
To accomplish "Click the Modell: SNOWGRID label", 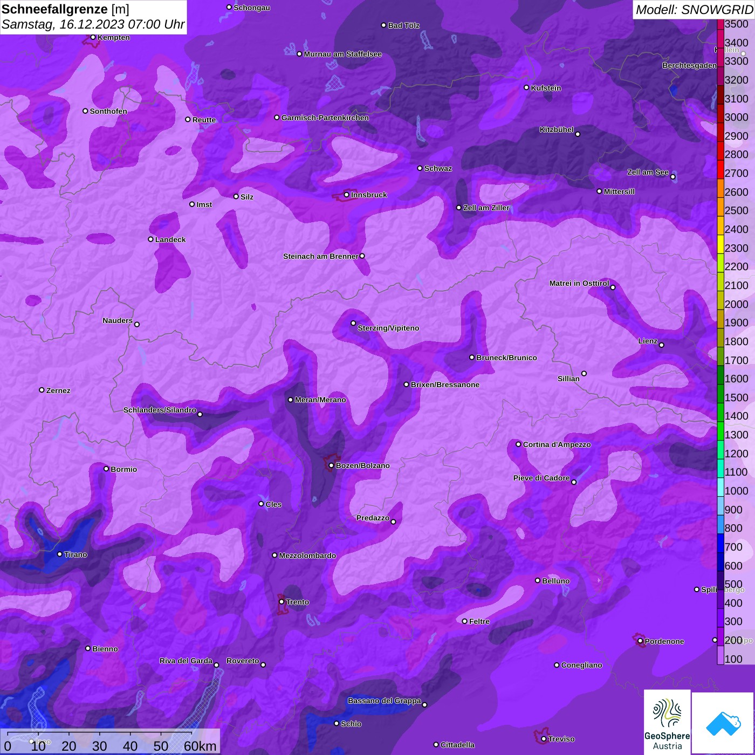I will pos(694,9).
